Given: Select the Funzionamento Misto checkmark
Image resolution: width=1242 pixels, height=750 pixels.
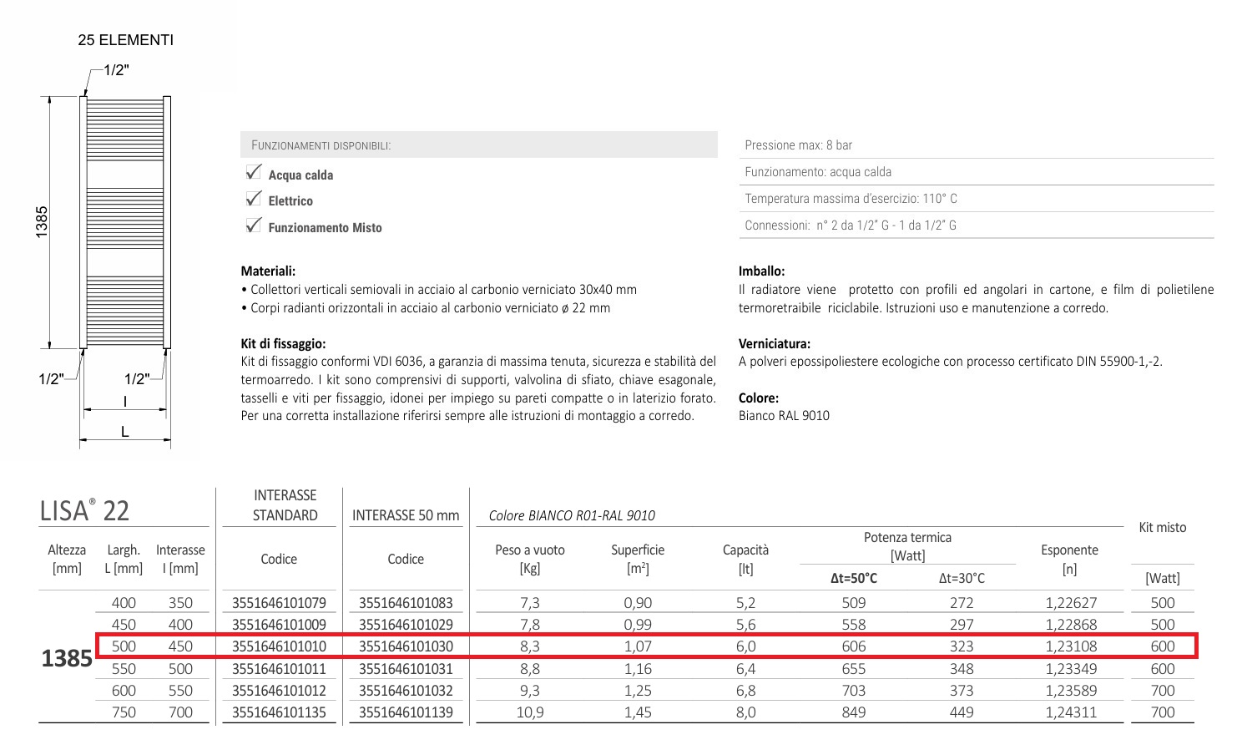Looking at the screenshot, I should tap(254, 226).
